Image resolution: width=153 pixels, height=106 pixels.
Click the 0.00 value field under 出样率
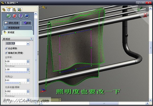click(x=16, y=61)
